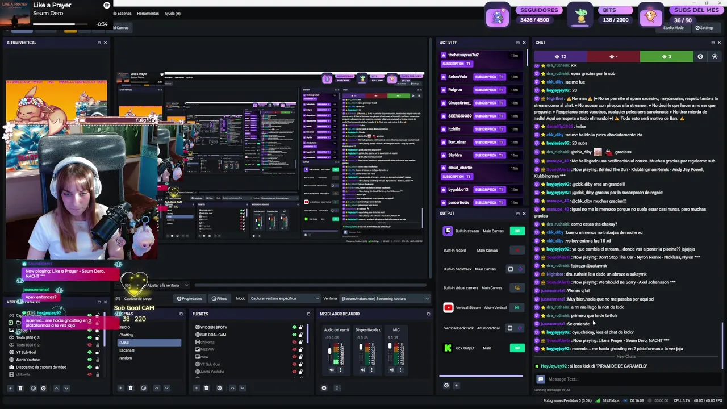Viewport: 727px width, 409px height.
Task: Open audio mixer toolbar three-dot menu
Action: click(337, 388)
